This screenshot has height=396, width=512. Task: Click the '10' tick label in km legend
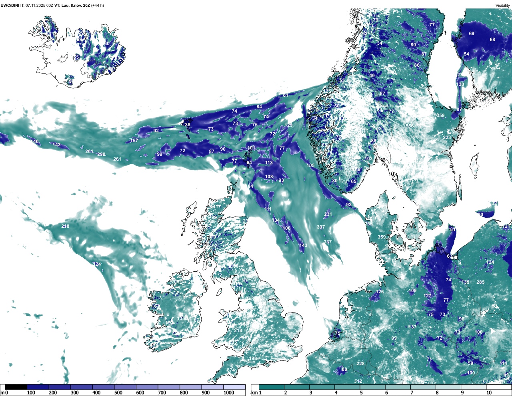coord(489,393)
